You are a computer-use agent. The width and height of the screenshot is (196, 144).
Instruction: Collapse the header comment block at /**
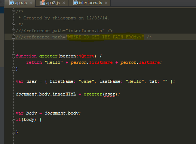(13, 12)
